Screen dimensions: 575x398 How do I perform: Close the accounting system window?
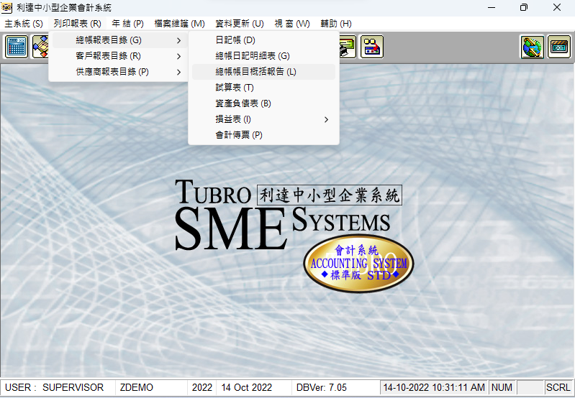coord(557,7)
